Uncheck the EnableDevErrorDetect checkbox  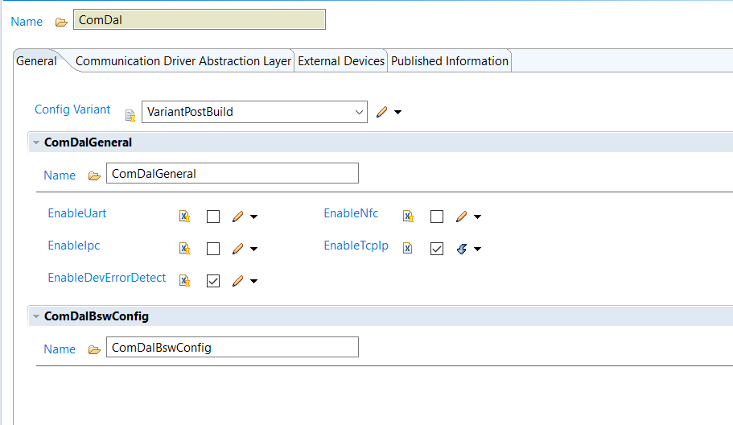(213, 281)
